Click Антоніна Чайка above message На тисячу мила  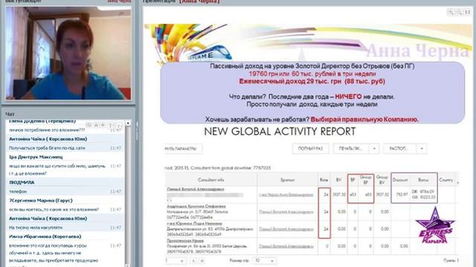48,218
